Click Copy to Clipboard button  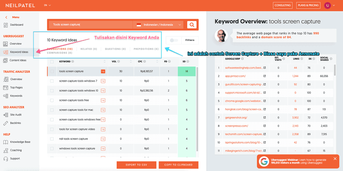[178, 165]
